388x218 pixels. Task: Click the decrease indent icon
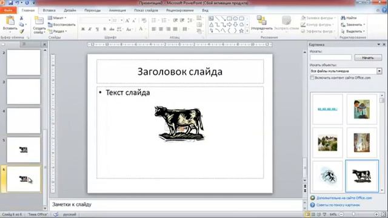click(175, 20)
